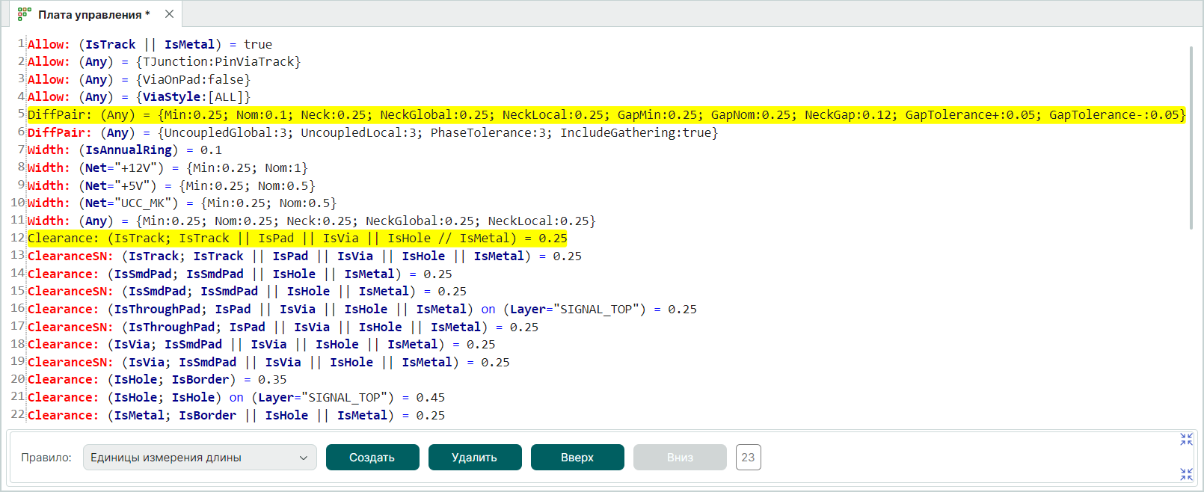
Task: Select highlighted Clearance rule on line 12
Action: click(x=298, y=239)
